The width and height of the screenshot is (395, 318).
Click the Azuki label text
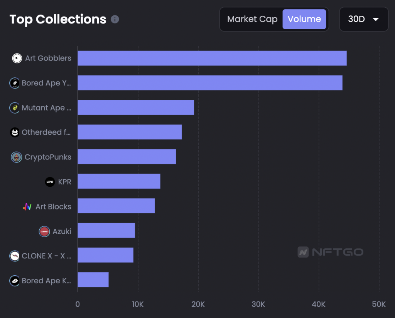pos(62,231)
